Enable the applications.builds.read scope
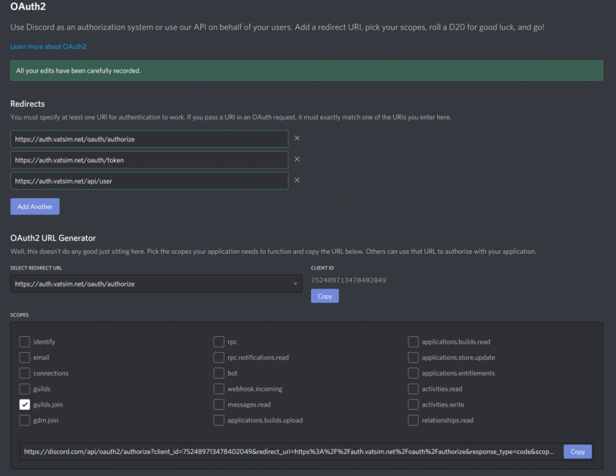Viewport: 616px width, 476px height. point(413,342)
